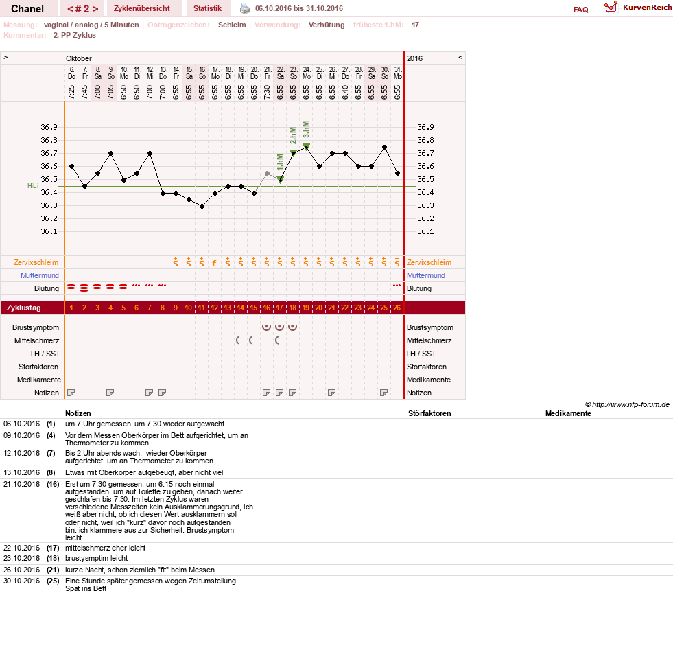Viewport: 673px width, 648px height.
Task: Click the lowest temperature point on day 11
Action: (202, 206)
